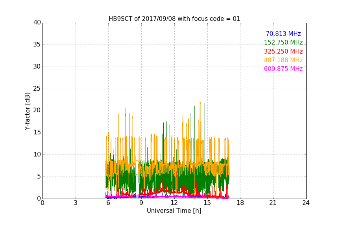Click the 30 tick on the Y axis
Screen dimensions: 340x227
point(37,67)
